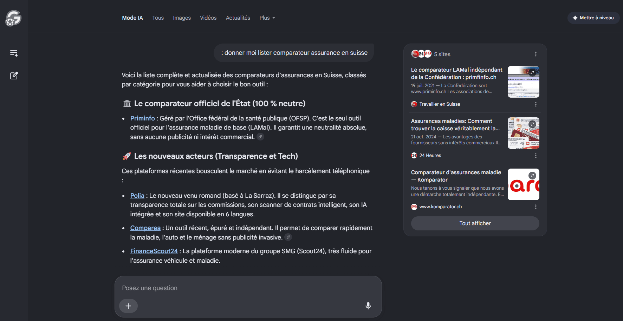Click the Google logo icon
Screen dimensions: 623x321
tap(13, 18)
